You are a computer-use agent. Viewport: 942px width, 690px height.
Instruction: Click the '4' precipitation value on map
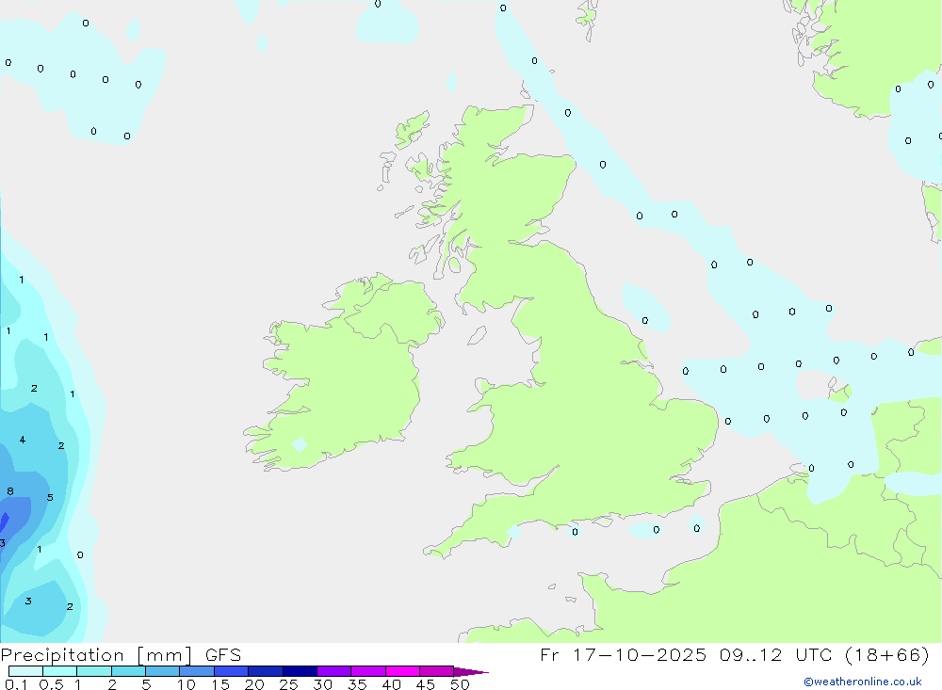click(x=23, y=440)
